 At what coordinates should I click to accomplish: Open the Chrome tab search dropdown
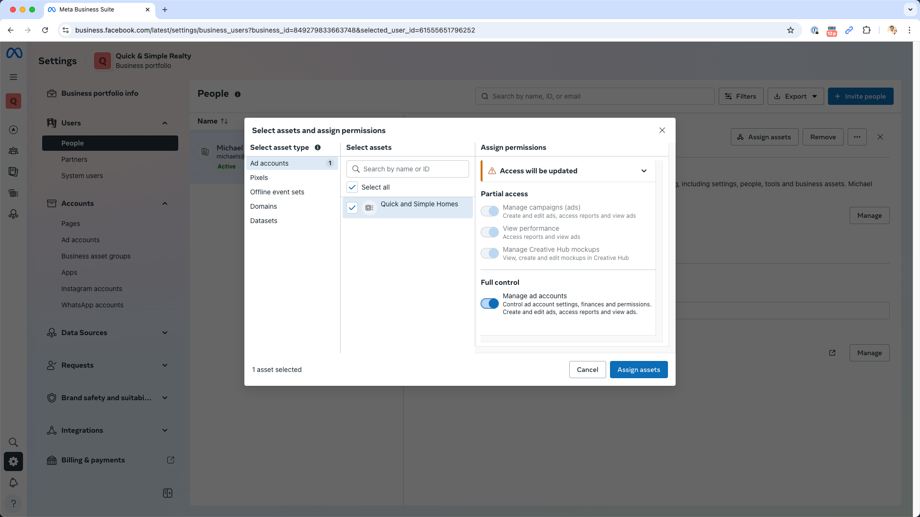910,9
